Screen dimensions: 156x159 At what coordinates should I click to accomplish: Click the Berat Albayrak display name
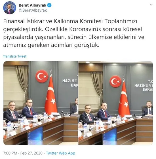33,5
